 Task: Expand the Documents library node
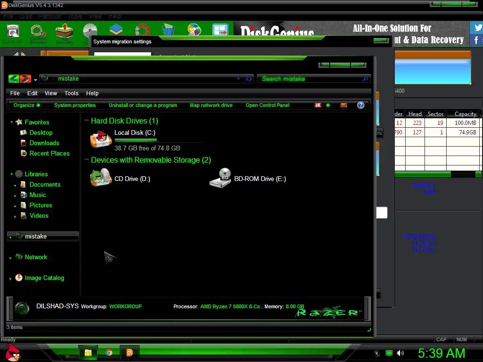[15, 185]
